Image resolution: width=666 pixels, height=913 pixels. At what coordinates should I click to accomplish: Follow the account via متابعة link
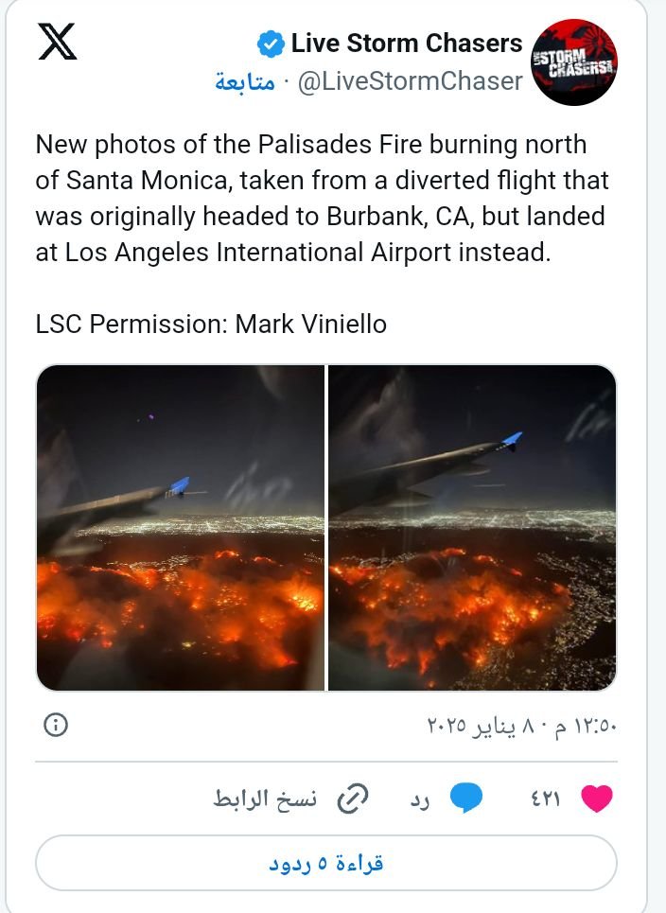[244, 82]
